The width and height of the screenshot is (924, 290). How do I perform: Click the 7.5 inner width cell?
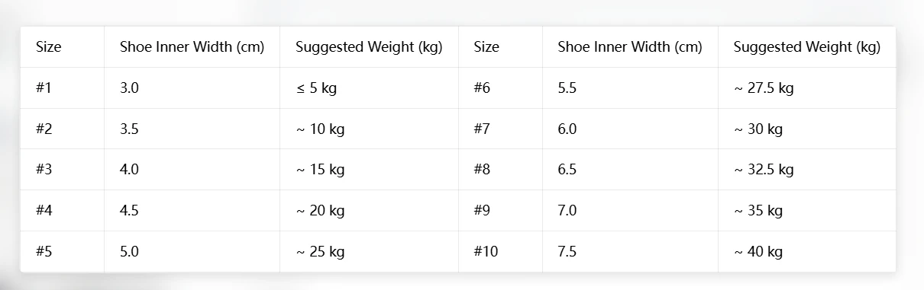pos(630,251)
